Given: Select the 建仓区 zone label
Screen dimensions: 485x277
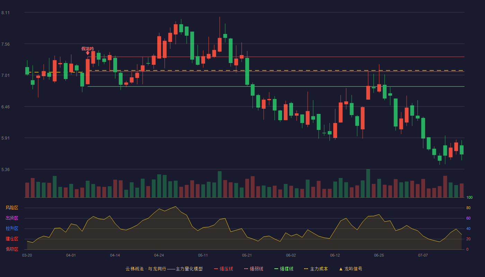Looking at the screenshot, I should coord(12,239).
